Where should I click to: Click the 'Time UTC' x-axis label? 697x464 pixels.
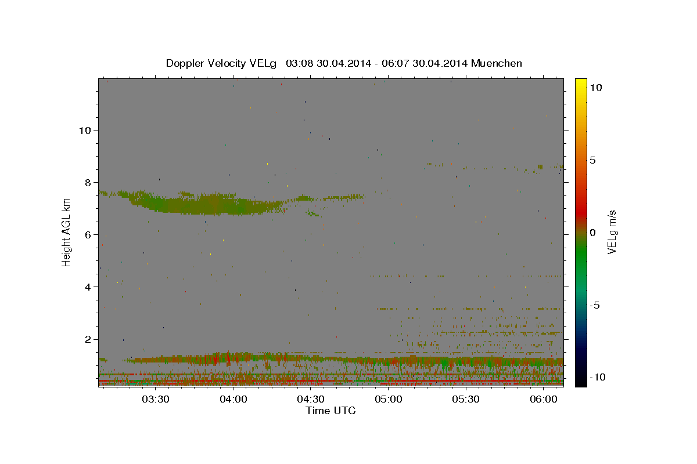point(330,411)
